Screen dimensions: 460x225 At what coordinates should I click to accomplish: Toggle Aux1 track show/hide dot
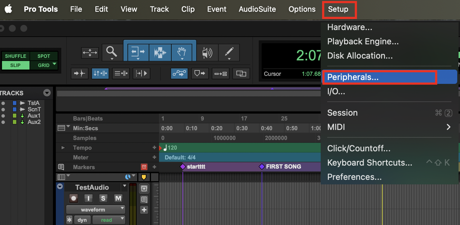[3, 116]
